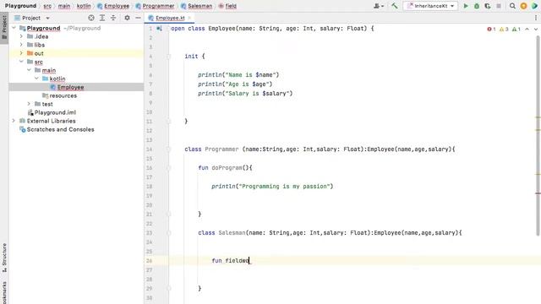
Task: Show errors indicator in editor
Action: click(x=491, y=29)
